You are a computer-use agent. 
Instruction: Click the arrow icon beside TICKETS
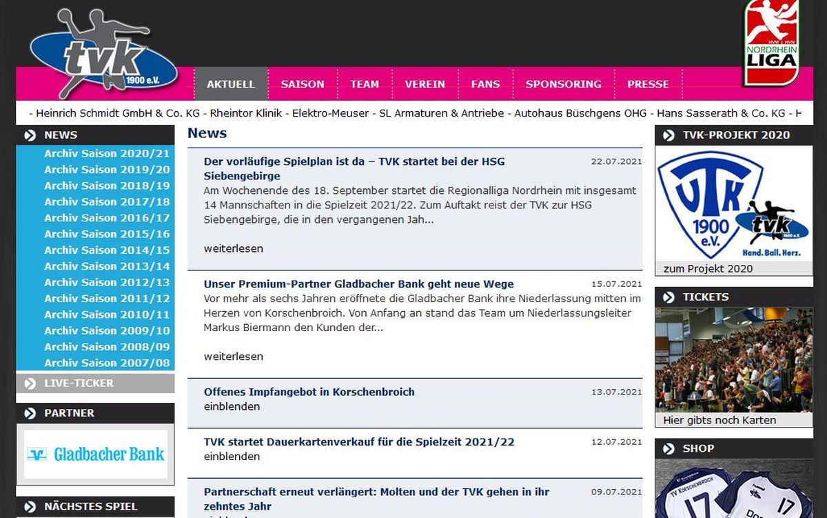pos(668,297)
